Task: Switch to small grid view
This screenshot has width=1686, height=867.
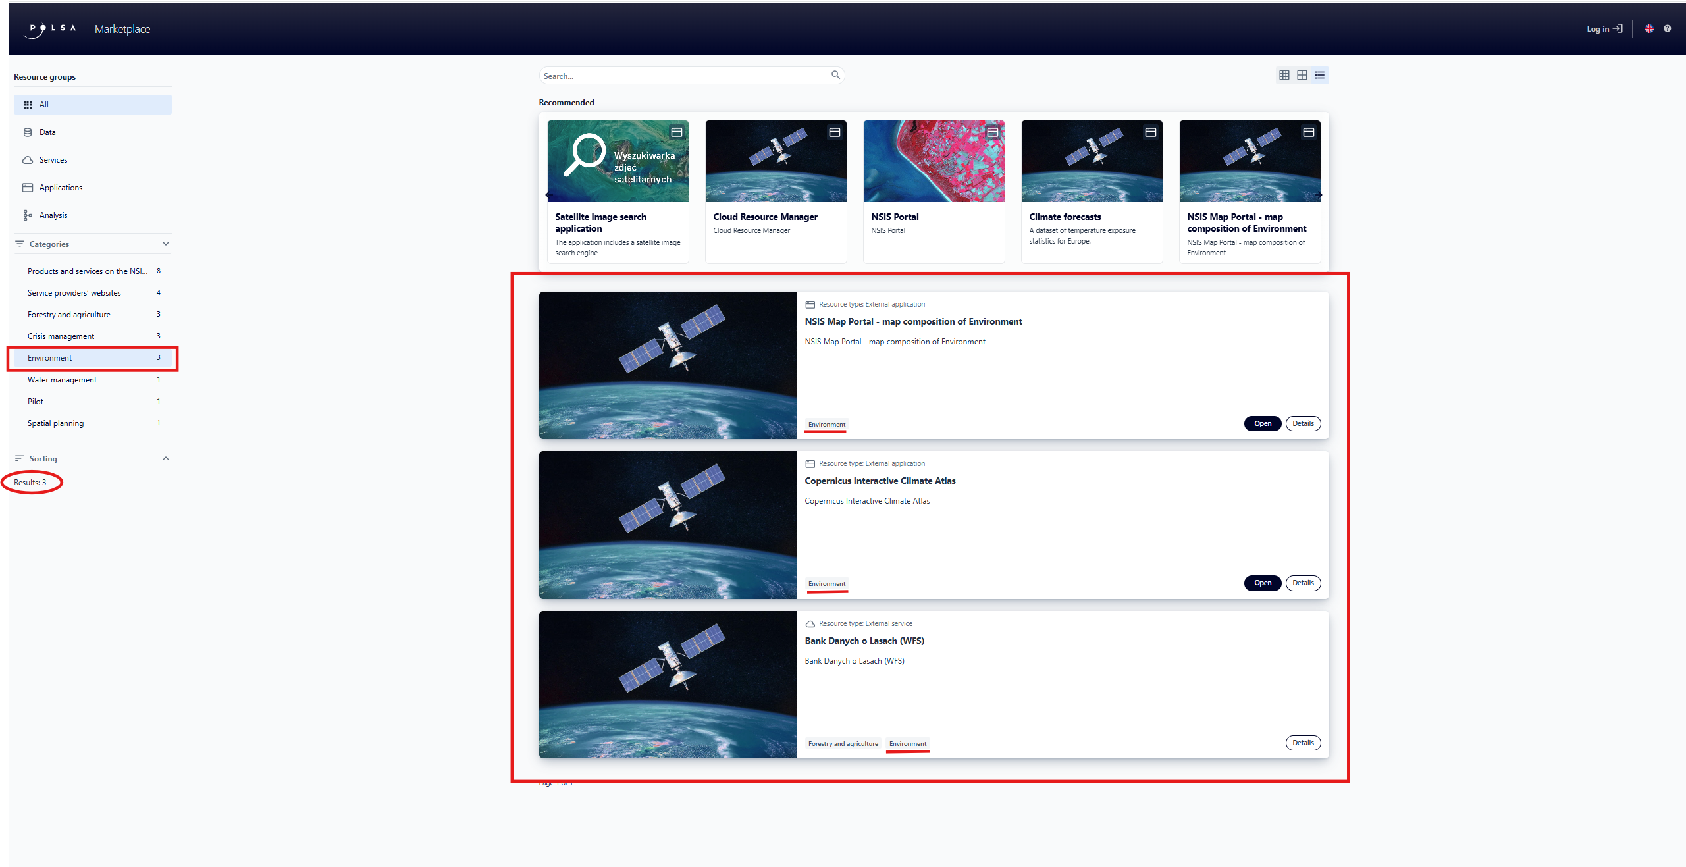Action: (x=1284, y=75)
